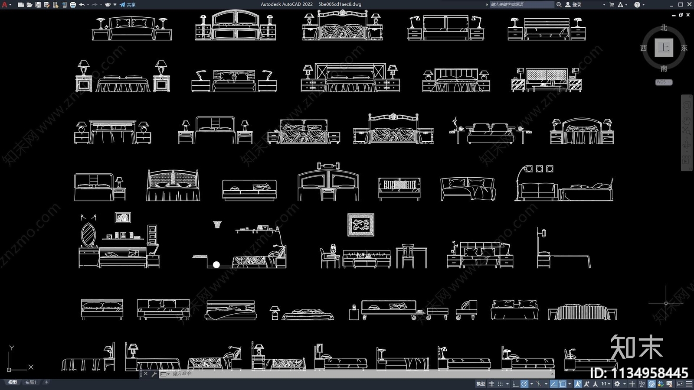Expand the Help dropdown arrow

coord(643,4)
